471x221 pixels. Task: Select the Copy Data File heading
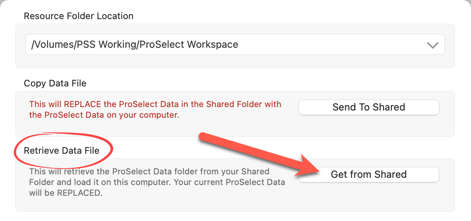[55, 83]
